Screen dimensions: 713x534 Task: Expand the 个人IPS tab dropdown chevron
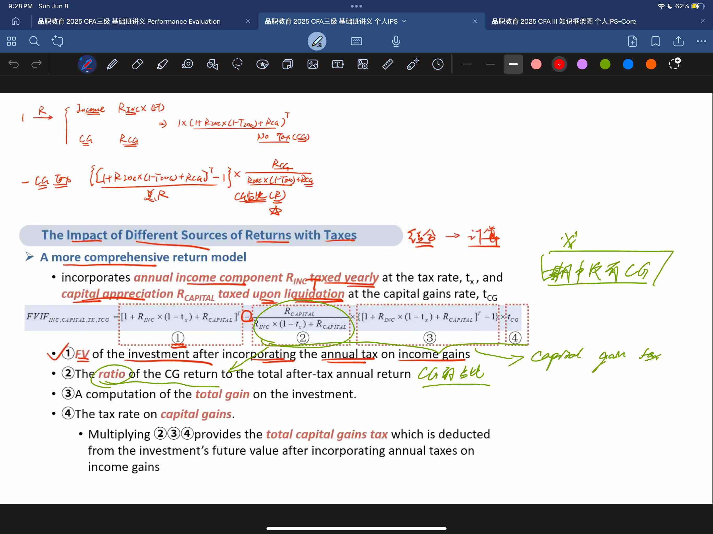tap(405, 21)
